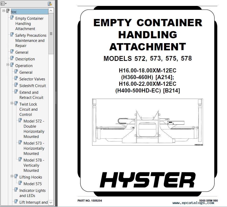Open the bookmarks options menu dropdown
Image resolution: width=227 pixels, height=207 pixels.
point(4,4)
